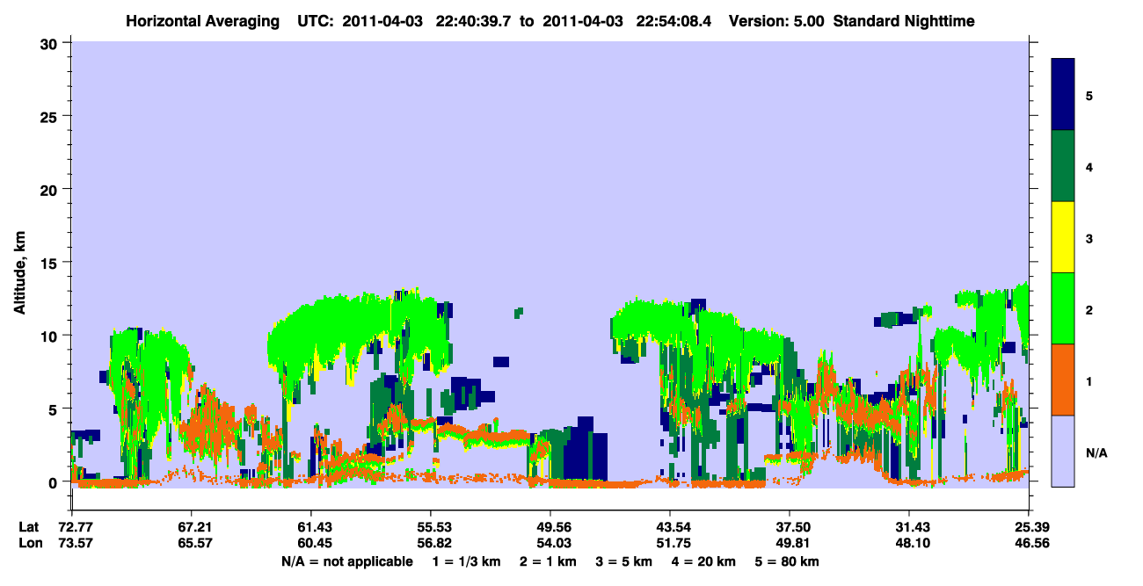Click legend text 'N/A = not applicable'
This screenshot has height=586, width=1143.
346,561
